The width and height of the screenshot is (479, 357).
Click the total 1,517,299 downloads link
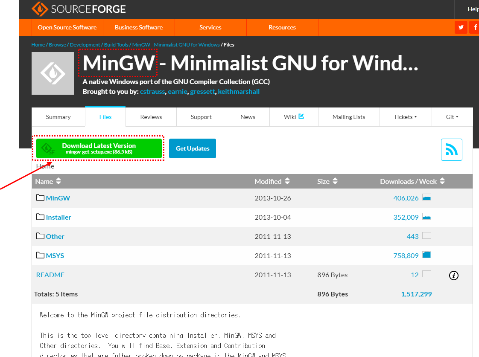(x=416, y=294)
